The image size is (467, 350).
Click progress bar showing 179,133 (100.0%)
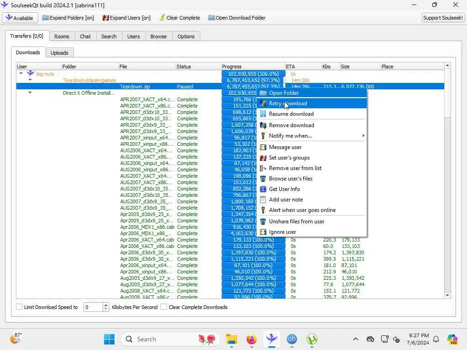pyautogui.click(x=254, y=240)
